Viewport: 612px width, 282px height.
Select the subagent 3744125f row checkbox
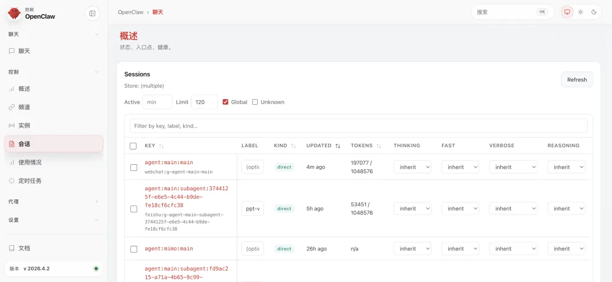[134, 209]
